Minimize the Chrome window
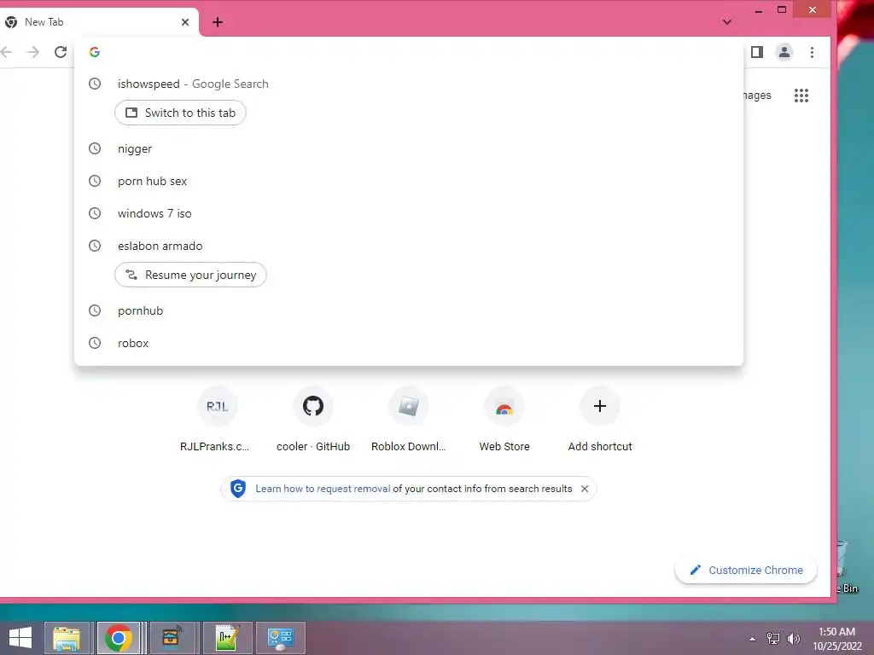Screen dimensions: 874x655 click(x=759, y=10)
